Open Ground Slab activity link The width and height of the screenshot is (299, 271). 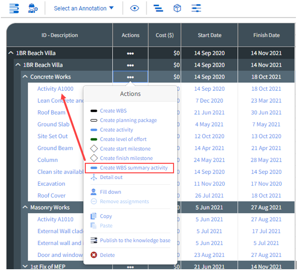pyautogui.click(x=53, y=124)
